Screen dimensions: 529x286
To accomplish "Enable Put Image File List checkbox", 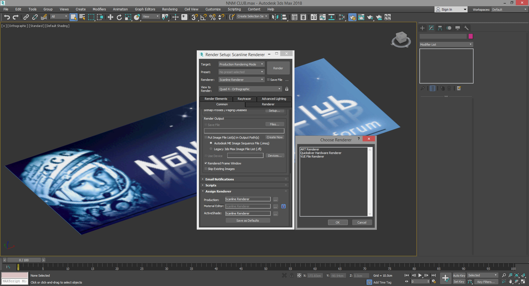I will [x=206, y=137].
